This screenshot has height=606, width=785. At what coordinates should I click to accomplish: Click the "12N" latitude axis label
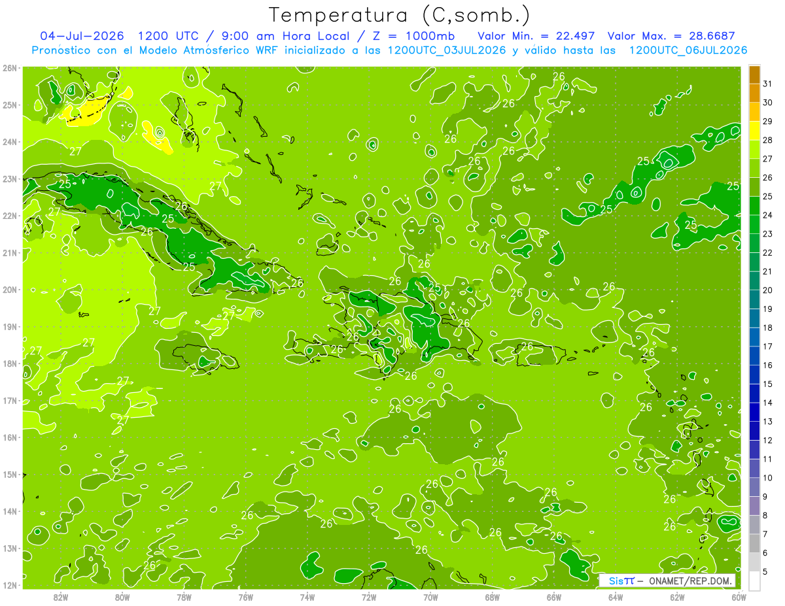pyautogui.click(x=10, y=585)
